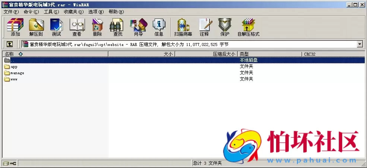
Task: Click the Info (信息) toolbar icon
Action: pos(159,25)
